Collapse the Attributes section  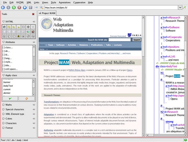pos(4,42)
